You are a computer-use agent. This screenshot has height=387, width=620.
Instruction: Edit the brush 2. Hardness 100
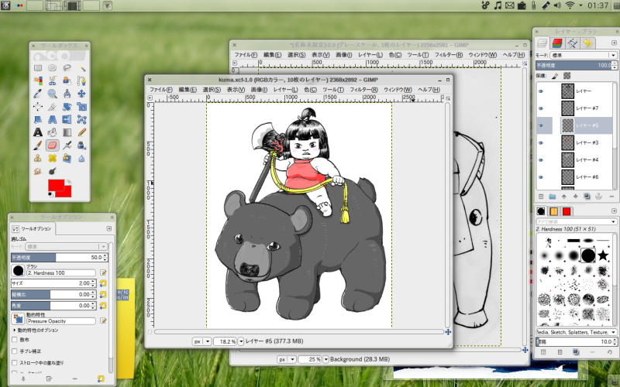(x=103, y=272)
